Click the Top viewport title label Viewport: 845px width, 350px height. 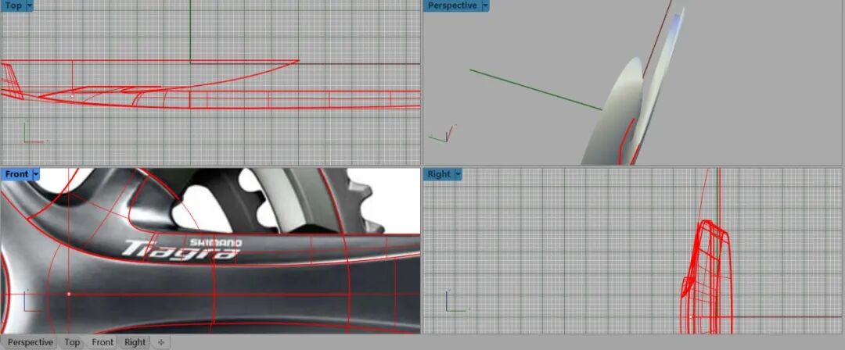(13, 5)
